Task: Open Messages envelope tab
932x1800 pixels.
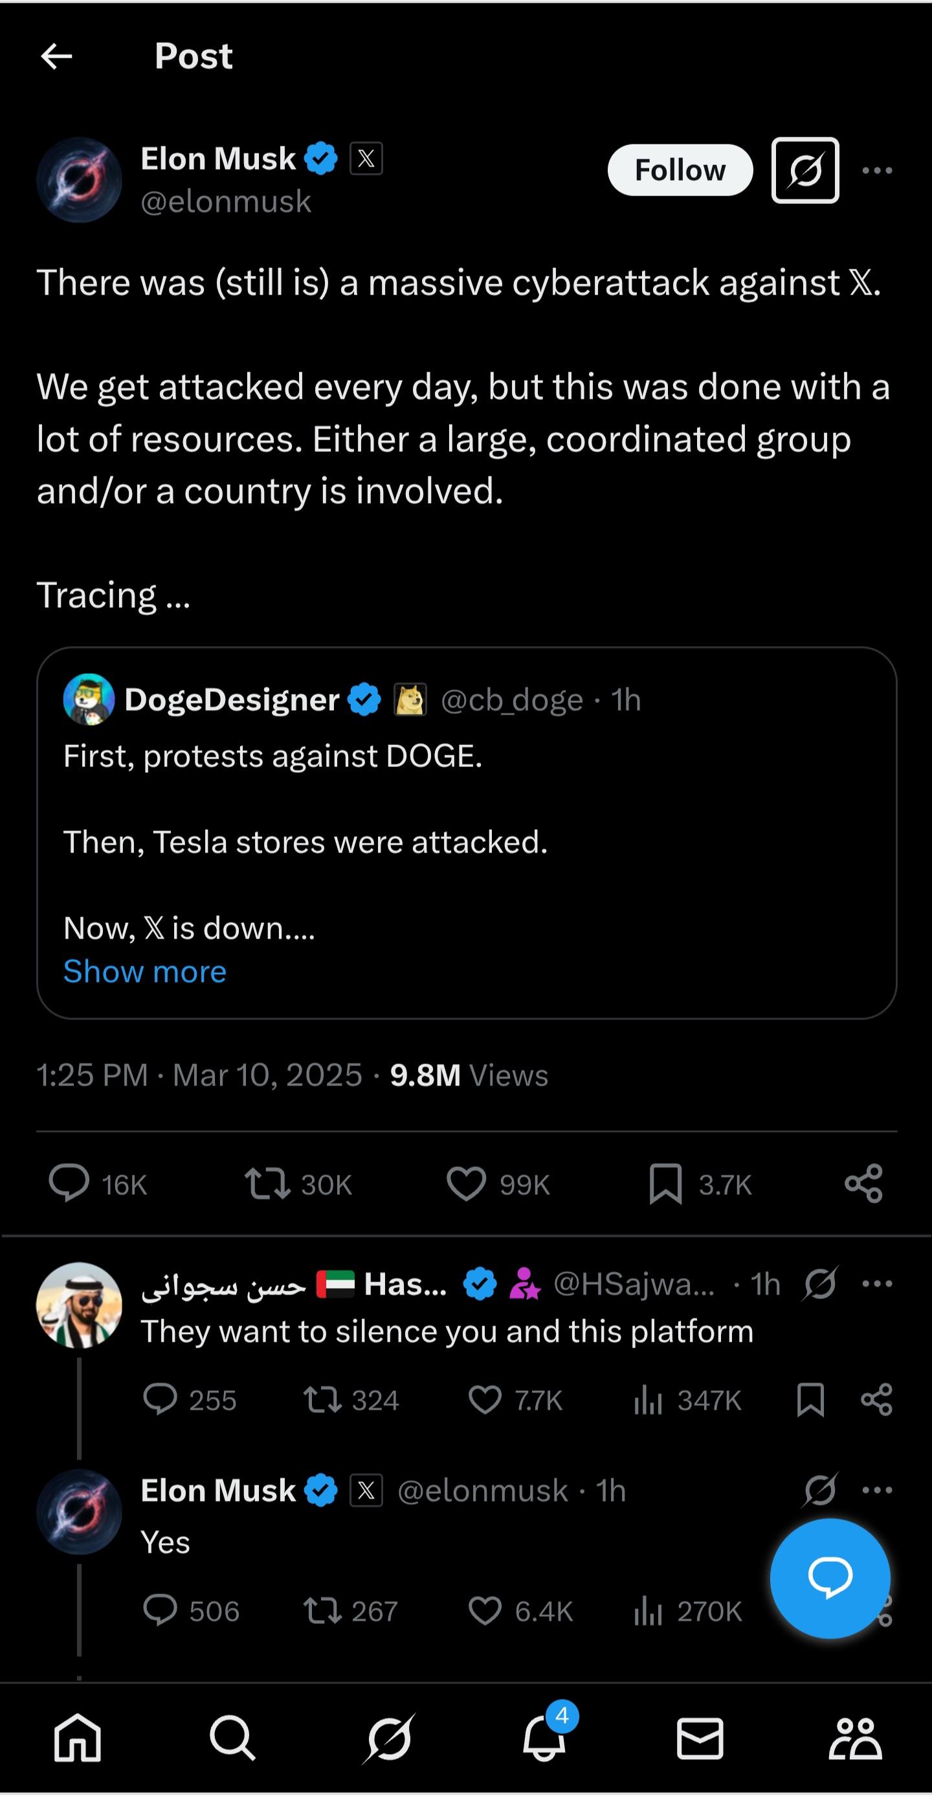Action: click(x=700, y=1738)
